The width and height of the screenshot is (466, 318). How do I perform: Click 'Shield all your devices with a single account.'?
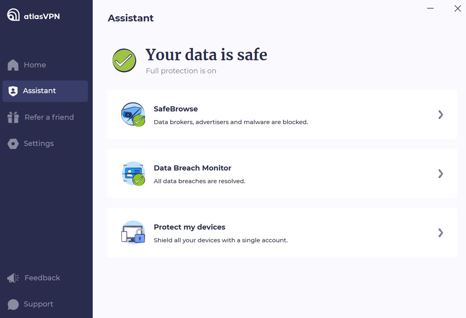click(x=220, y=240)
